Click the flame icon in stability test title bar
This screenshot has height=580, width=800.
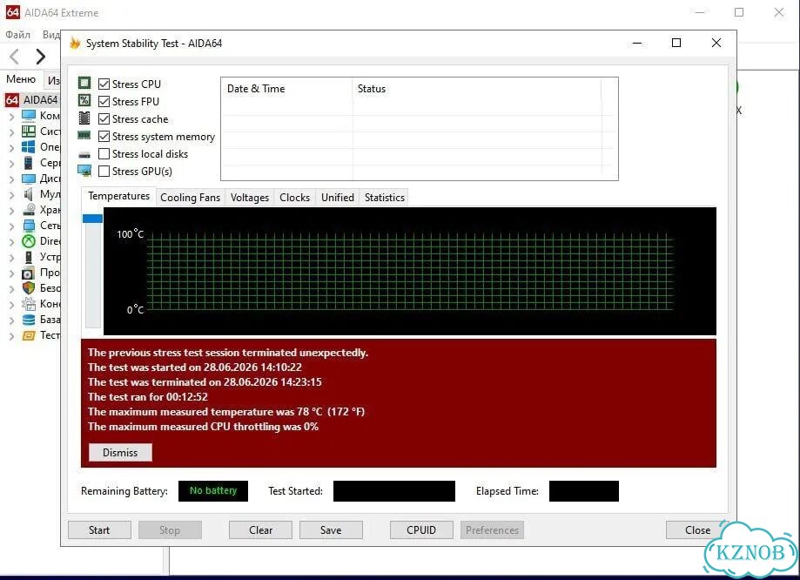pyautogui.click(x=75, y=44)
